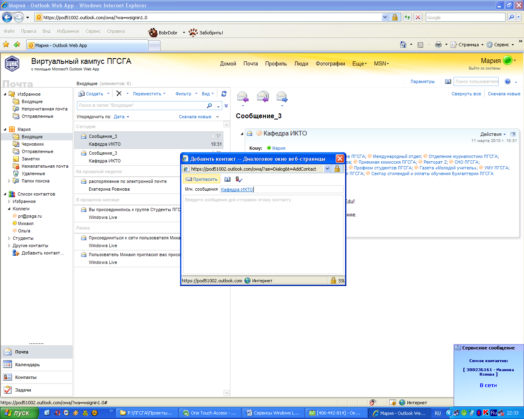The height and width of the screenshot is (419, 524).
Task: Click the BobrDobr toolbar button
Action: click(x=163, y=33)
